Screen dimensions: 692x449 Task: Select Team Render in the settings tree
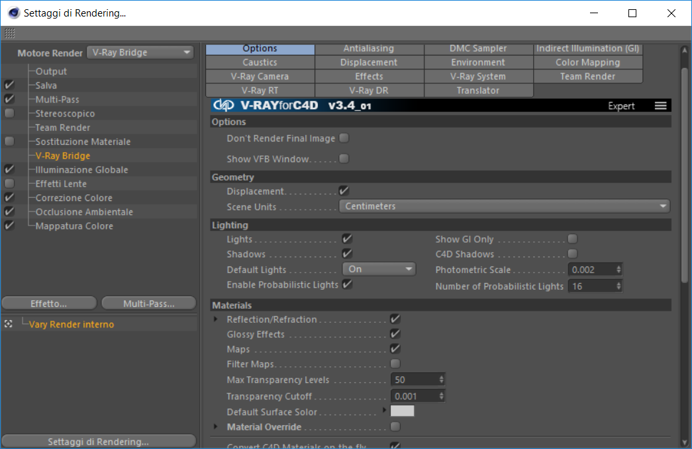click(63, 128)
